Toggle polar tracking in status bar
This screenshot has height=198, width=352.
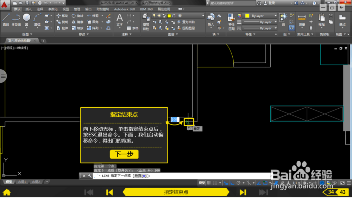(238, 183)
